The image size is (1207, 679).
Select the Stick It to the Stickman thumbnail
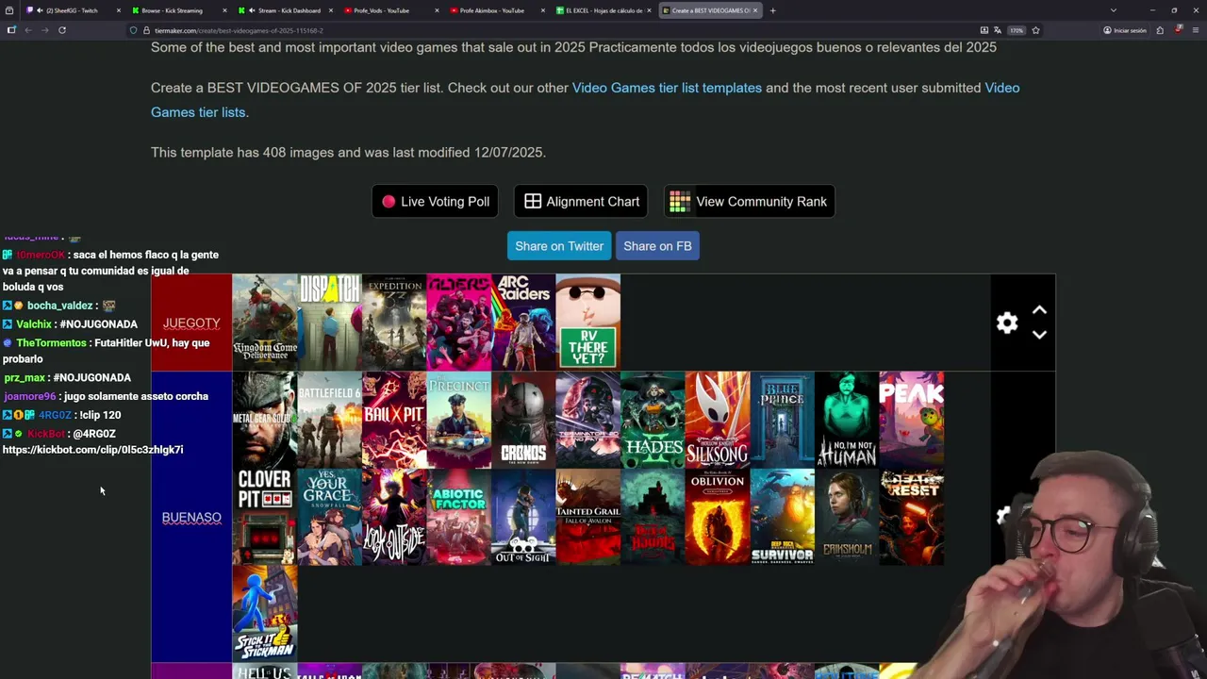pos(265,613)
